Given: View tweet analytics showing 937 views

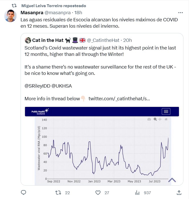Looking at the screenshot, I should click(x=138, y=192).
